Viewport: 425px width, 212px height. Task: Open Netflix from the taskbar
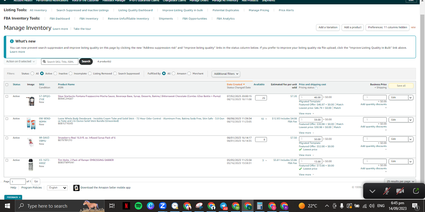(x=126, y=206)
